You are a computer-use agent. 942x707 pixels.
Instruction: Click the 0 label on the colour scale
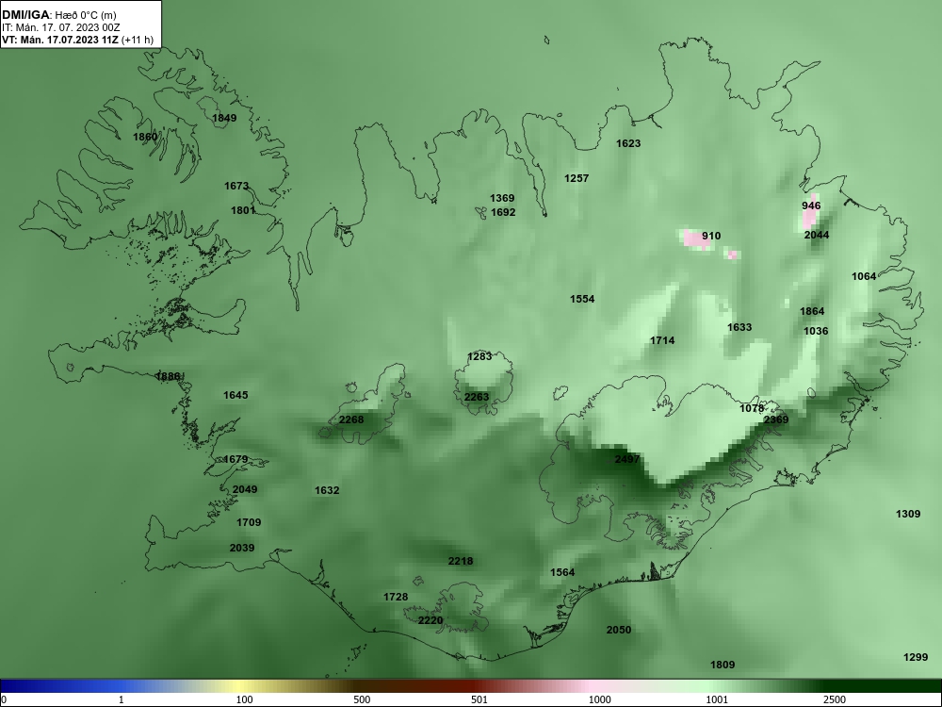click(4, 699)
